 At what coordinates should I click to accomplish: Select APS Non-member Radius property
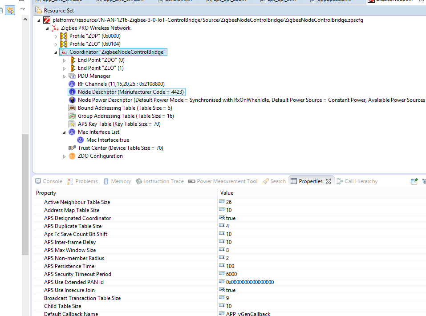coord(74,258)
